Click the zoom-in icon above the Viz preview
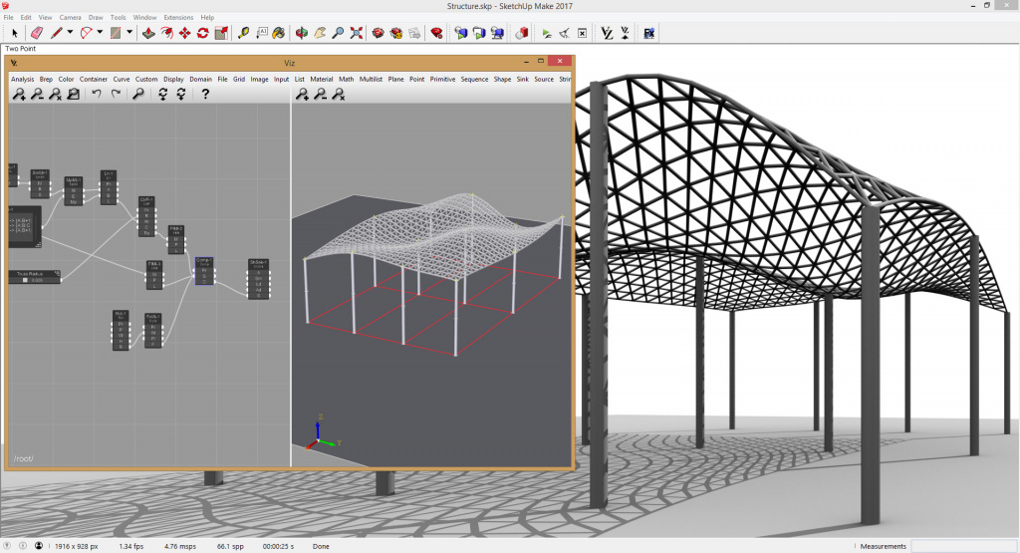The image size is (1020, 553). 302,95
